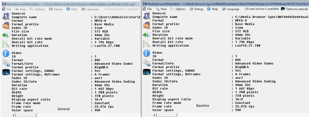Click '16:9' aspect ratio value in left window
The image size is (309, 117).
click(98, 99)
